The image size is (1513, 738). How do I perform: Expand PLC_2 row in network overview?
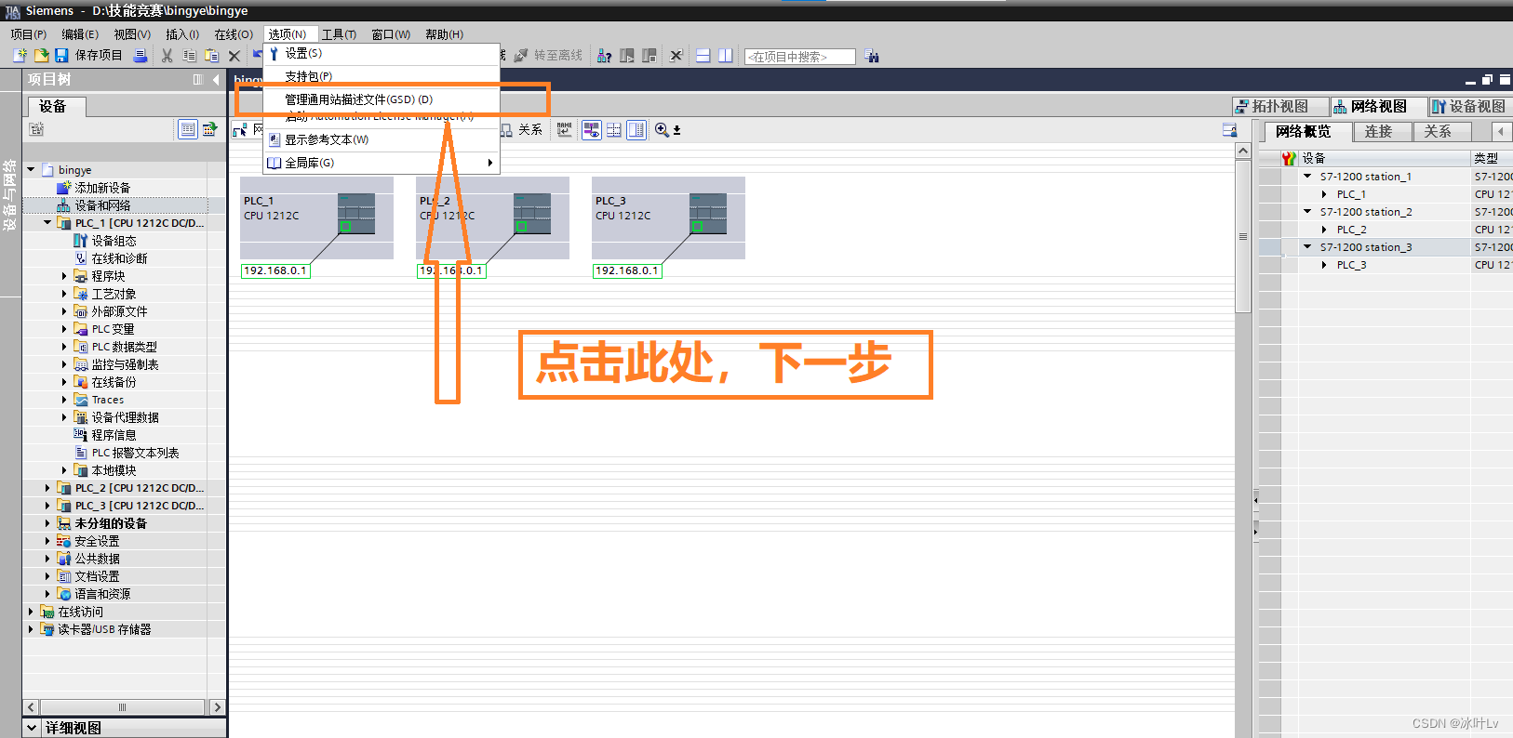point(1324,230)
